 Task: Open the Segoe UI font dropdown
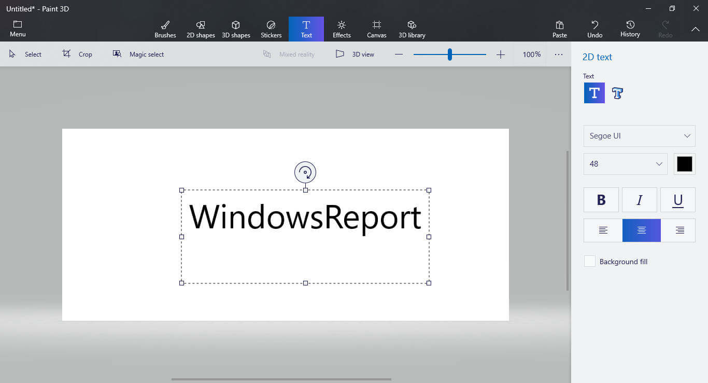640,136
